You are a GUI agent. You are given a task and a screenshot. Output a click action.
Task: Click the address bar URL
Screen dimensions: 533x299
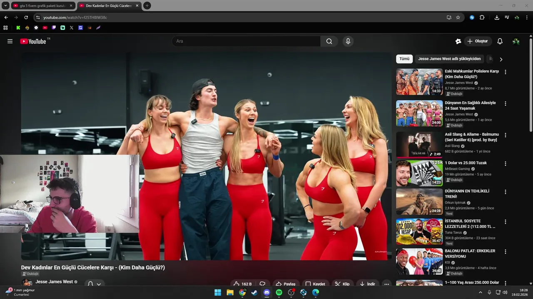tap(75, 17)
